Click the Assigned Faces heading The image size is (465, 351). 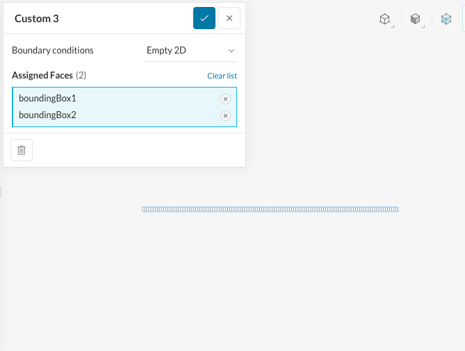42,75
